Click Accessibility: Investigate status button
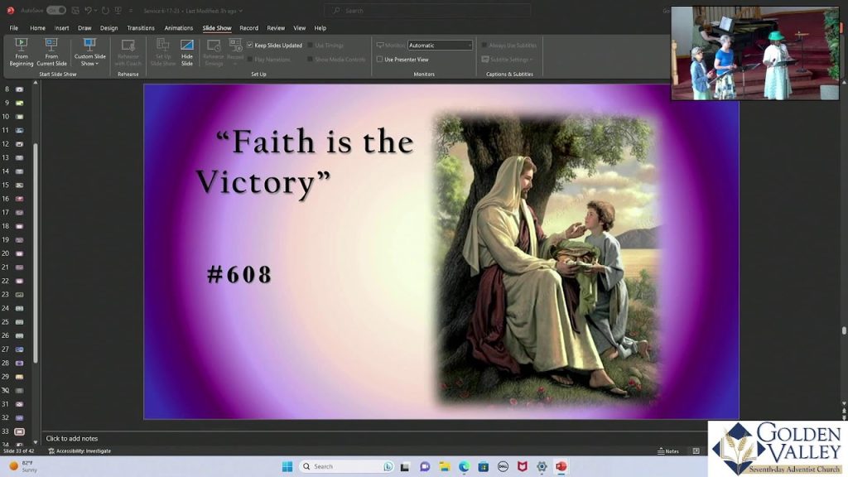 tap(79, 450)
